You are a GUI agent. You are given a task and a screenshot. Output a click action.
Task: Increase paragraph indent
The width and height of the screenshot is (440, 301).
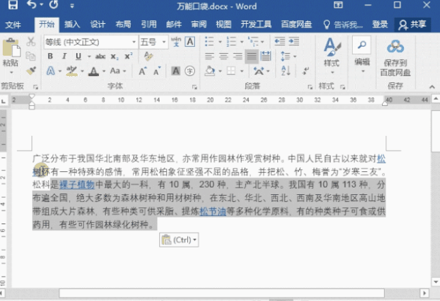[x=294, y=41]
